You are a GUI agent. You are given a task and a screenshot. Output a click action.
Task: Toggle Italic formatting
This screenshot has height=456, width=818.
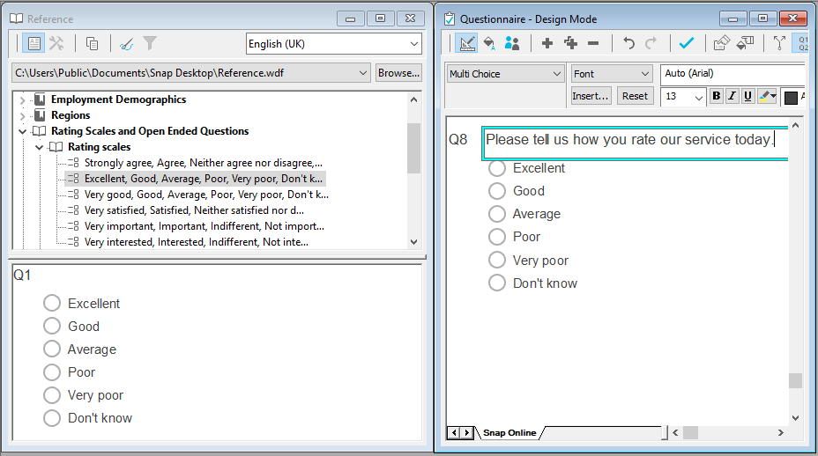point(732,97)
